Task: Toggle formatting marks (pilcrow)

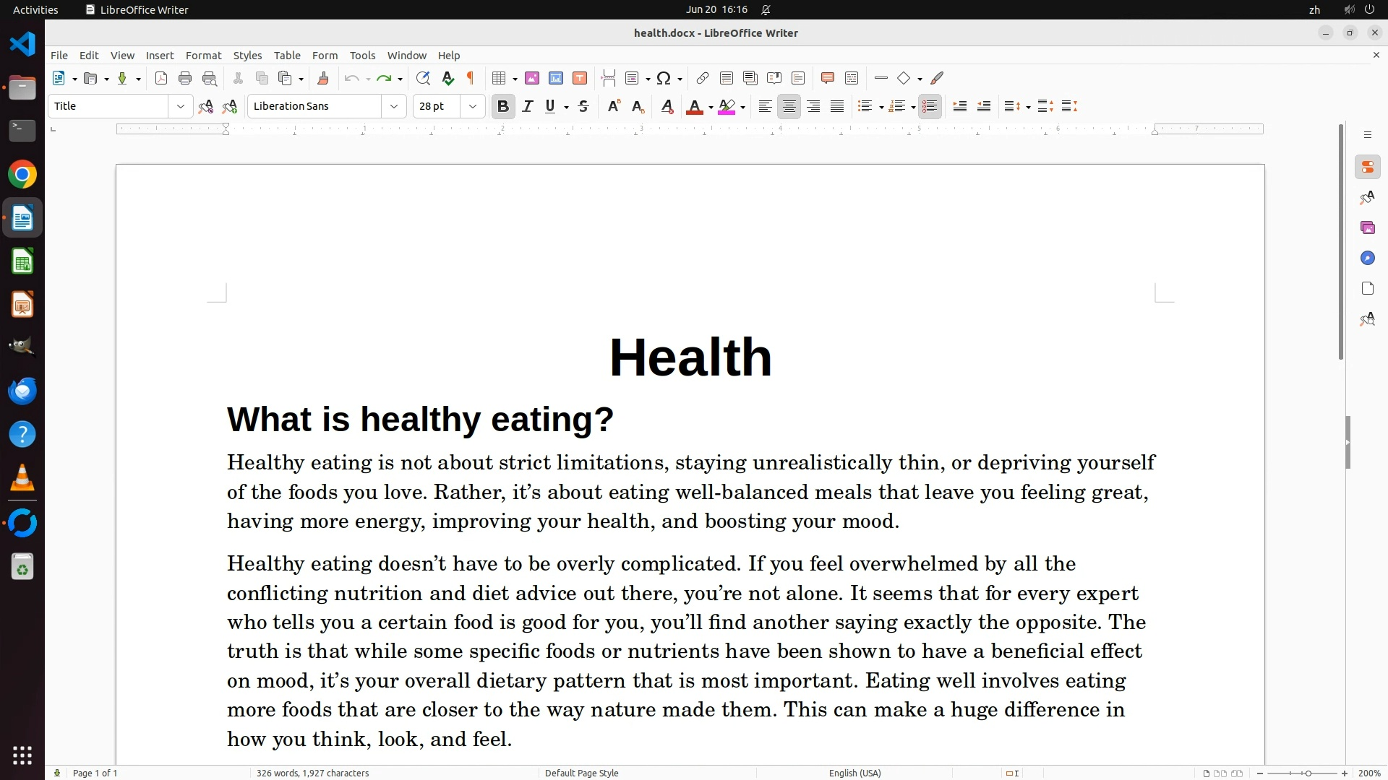Action: [471, 79]
